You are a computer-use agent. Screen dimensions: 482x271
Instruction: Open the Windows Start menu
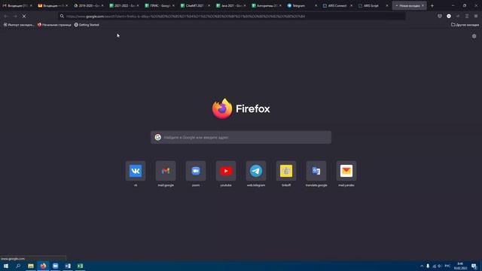6,266
